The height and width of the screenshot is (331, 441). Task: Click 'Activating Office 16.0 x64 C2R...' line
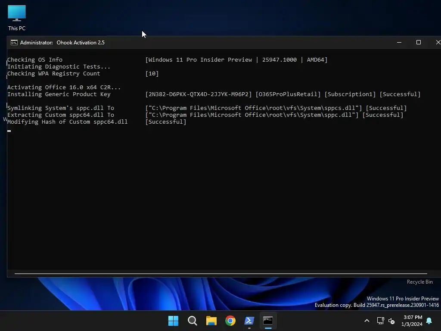click(x=64, y=87)
